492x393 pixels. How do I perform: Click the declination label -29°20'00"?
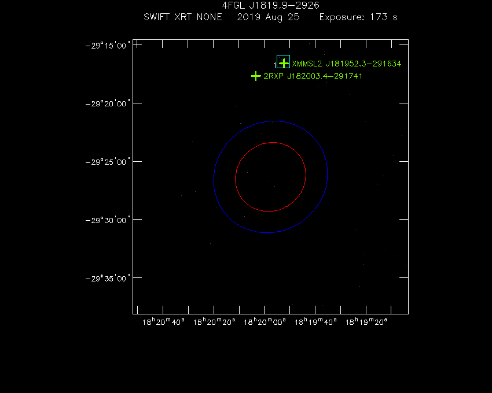click(x=108, y=103)
